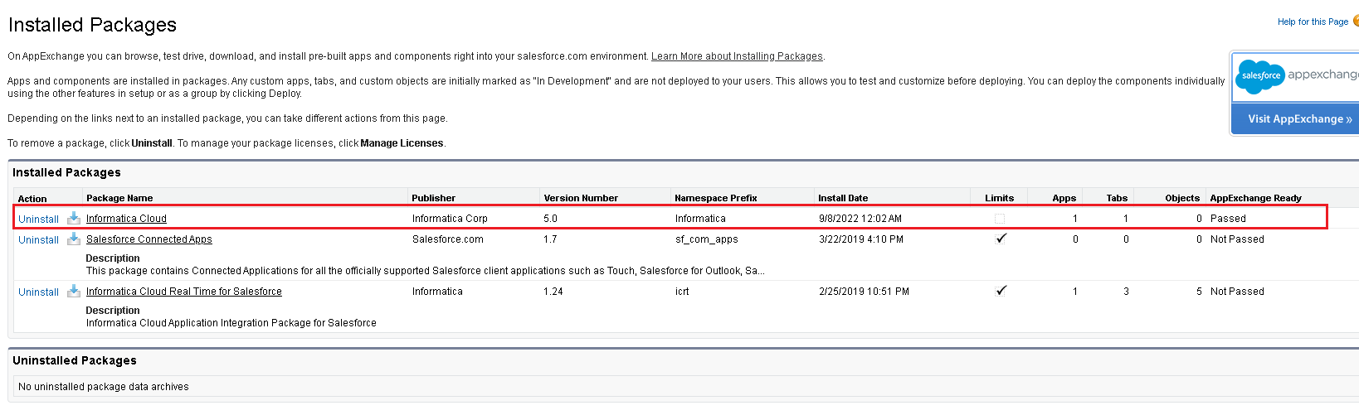Click Not Passed status for Salesforce Connected Apps
The width and height of the screenshot is (1359, 415).
click(x=1237, y=239)
